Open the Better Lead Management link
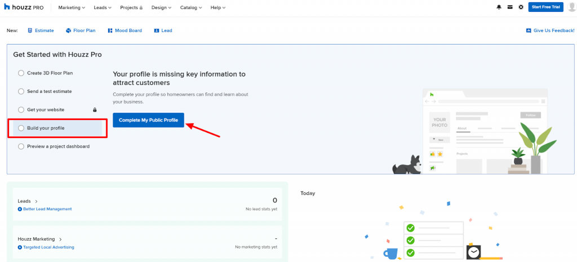Viewport: 577px width, 262px height. (x=47, y=209)
